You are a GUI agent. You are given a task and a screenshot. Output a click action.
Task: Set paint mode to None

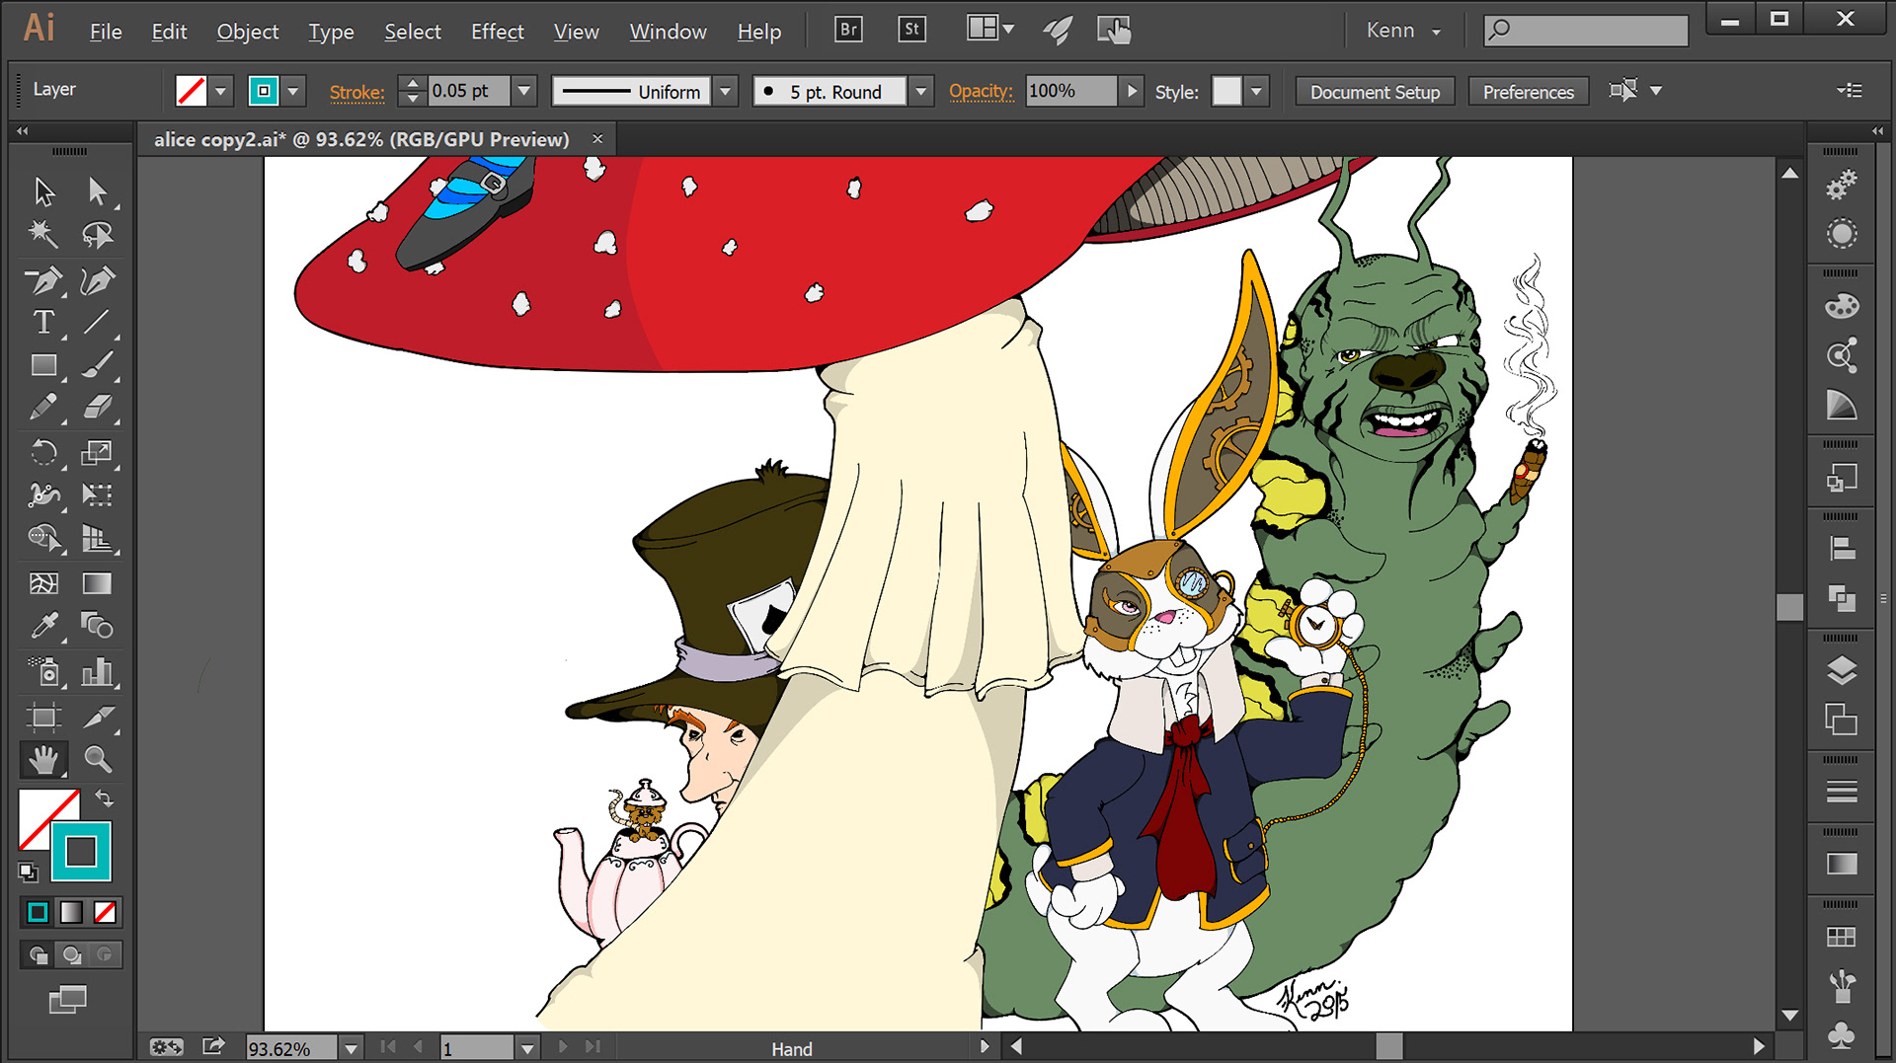tap(105, 912)
